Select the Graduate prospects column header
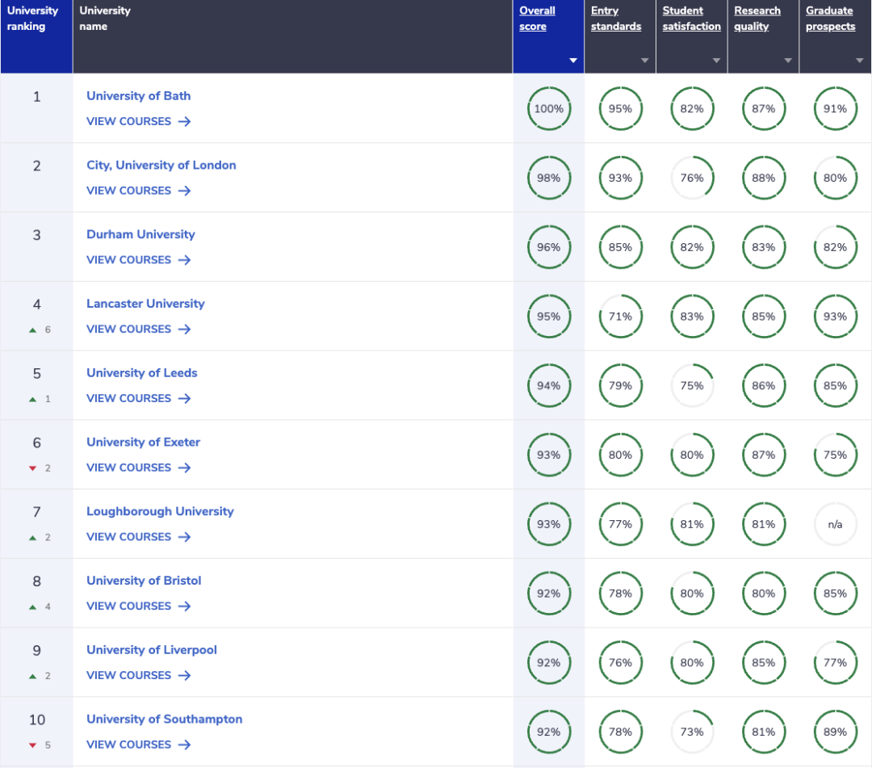 point(830,19)
